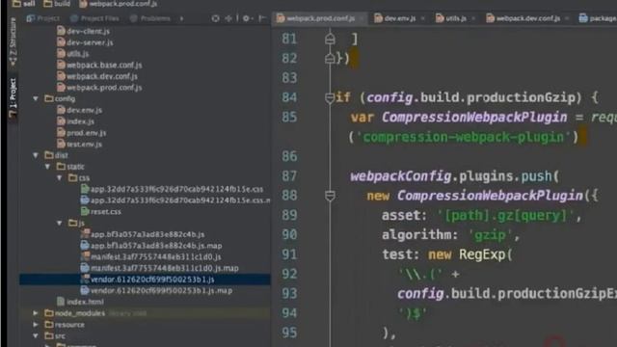Collapse the css folder

coord(60,177)
